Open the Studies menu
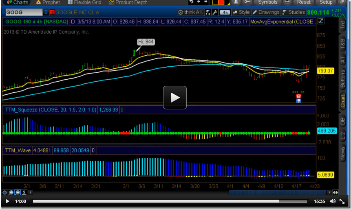The image size is (351, 209). pos(294,12)
